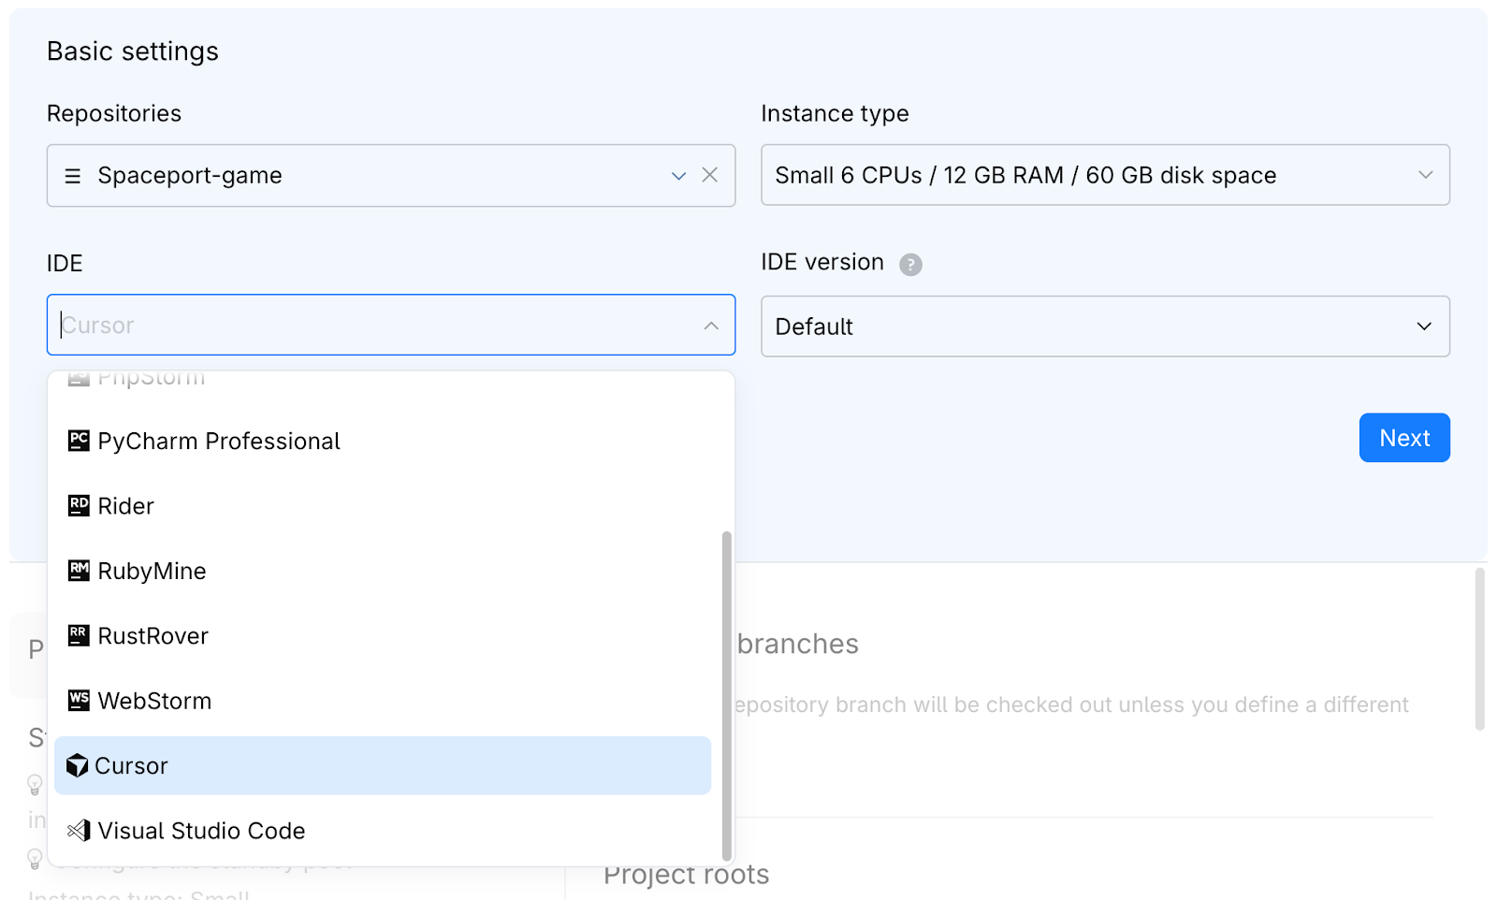Focus the IDE search input field
The image size is (1497, 900).
click(374, 326)
